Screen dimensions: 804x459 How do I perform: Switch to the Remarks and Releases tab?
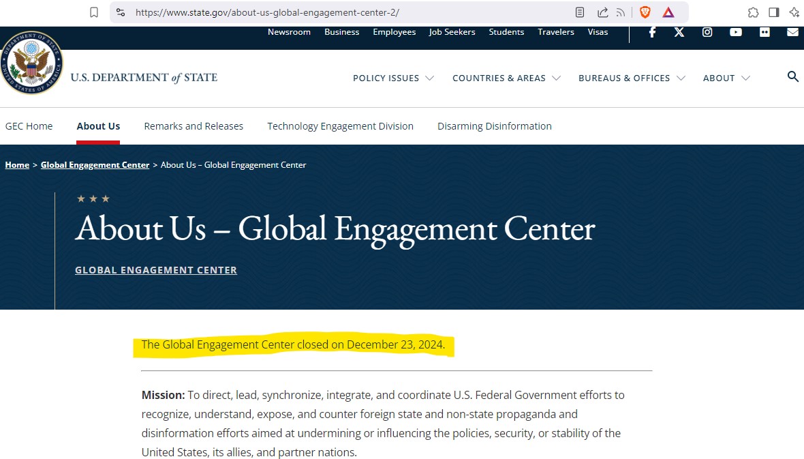click(194, 126)
